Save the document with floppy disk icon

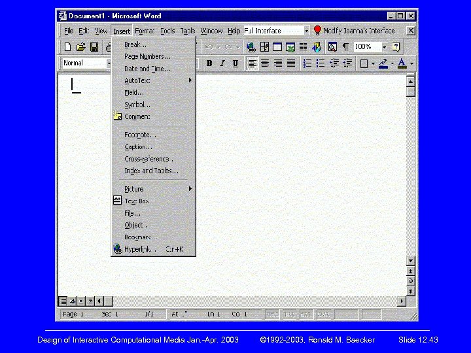(94, 47)
